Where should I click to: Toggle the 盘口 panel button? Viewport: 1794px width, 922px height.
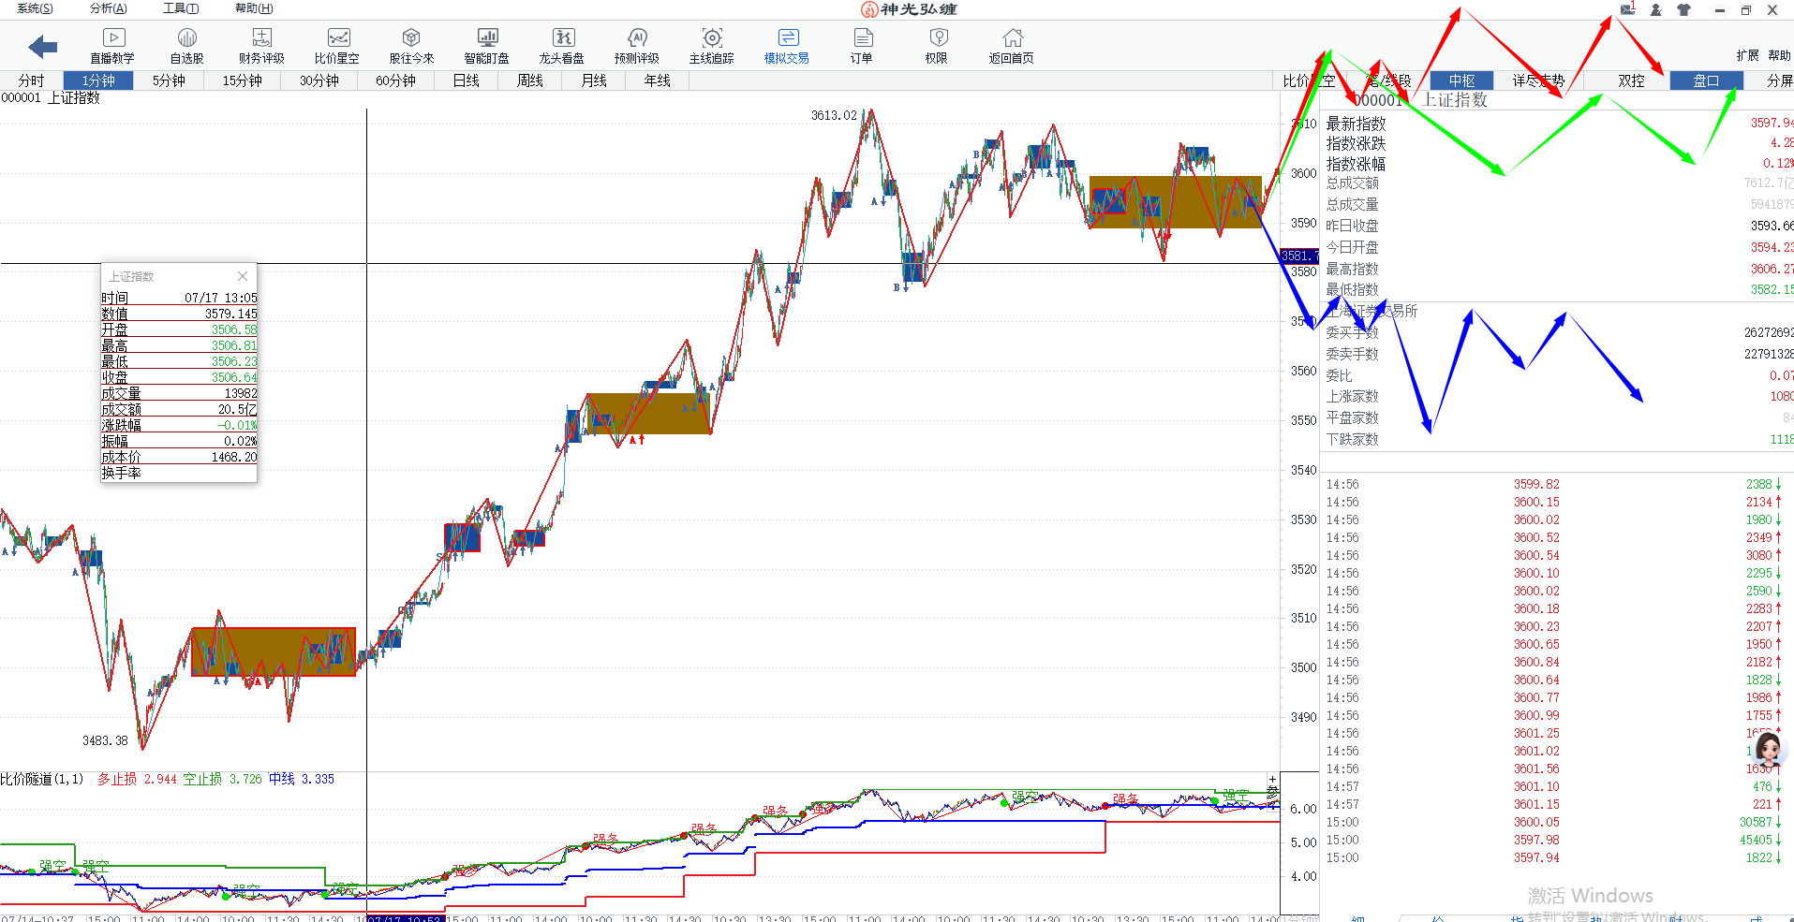(1706, 80)
